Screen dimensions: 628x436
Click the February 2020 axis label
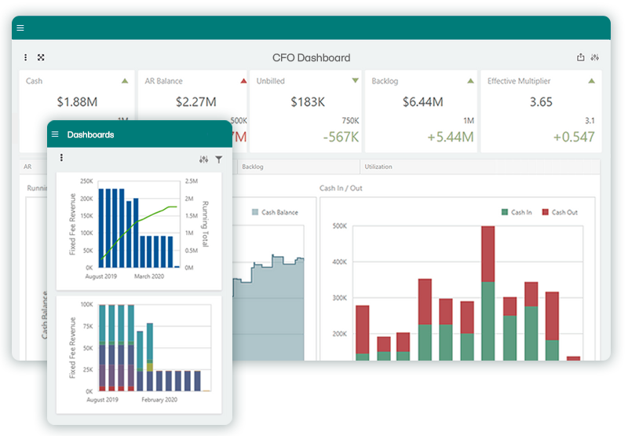(159, 400)
